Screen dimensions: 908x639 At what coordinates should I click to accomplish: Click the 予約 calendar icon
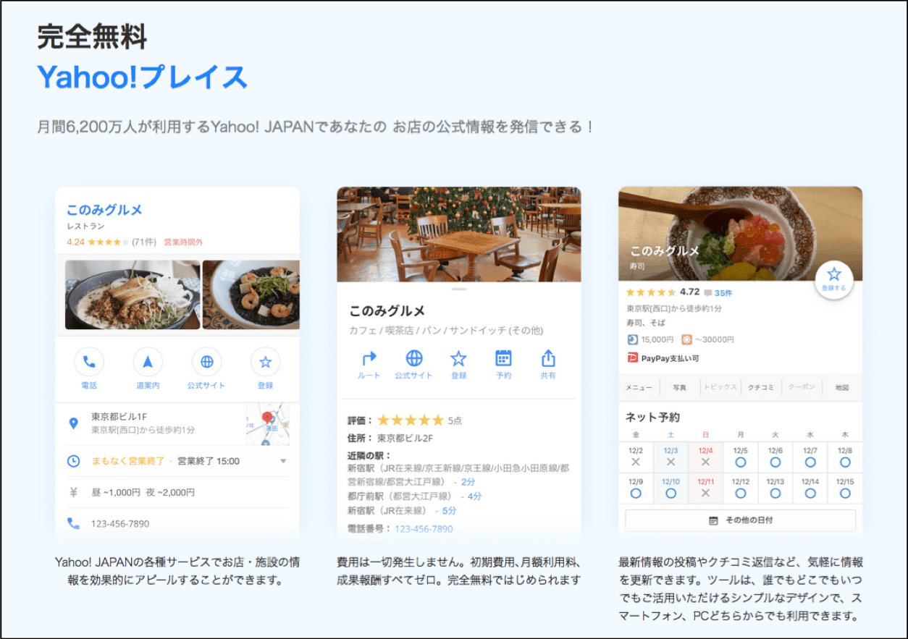click(x=503, y=358)
